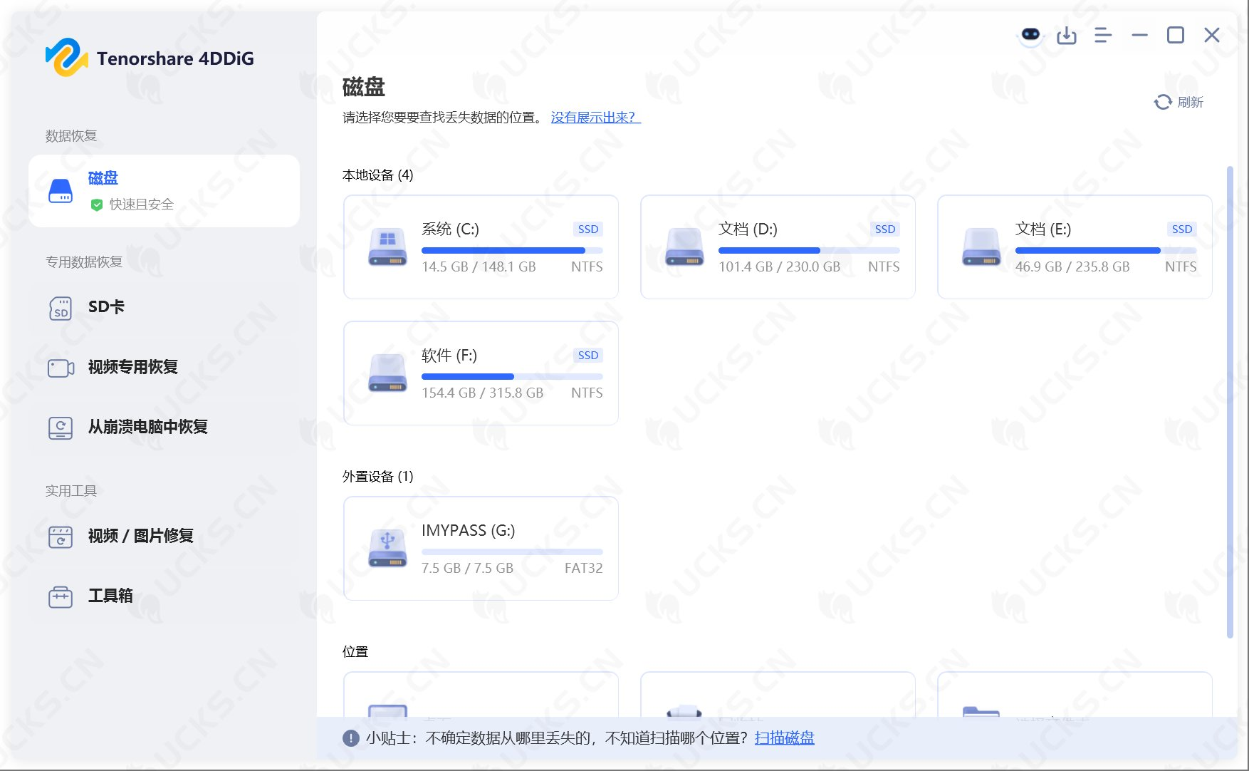Open the hamburger menu icon
This screenshot has width=1249, height=771.
click(1102, 35)
